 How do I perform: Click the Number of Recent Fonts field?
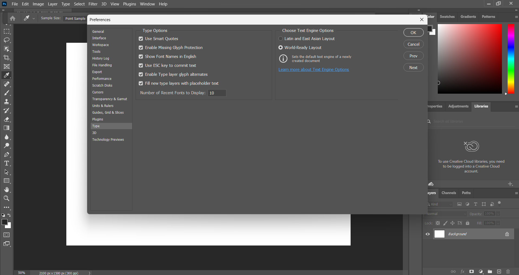[217, 93]
